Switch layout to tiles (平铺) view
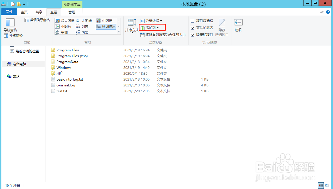 [x=61, y=32]
